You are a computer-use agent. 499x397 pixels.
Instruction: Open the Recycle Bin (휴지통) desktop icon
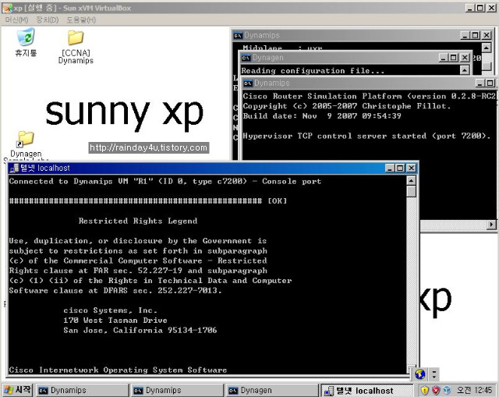[26, 42]
